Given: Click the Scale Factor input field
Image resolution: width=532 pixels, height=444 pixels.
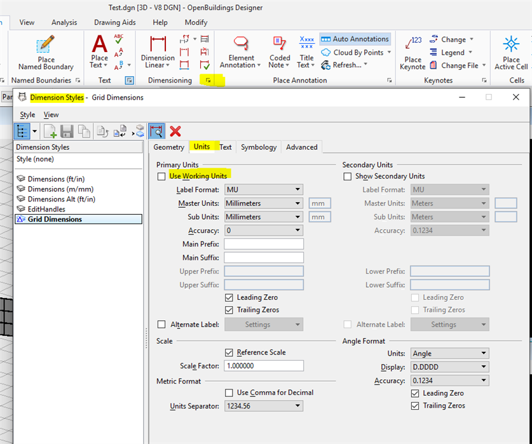Looking at the screenshot, I should [264, 366].
